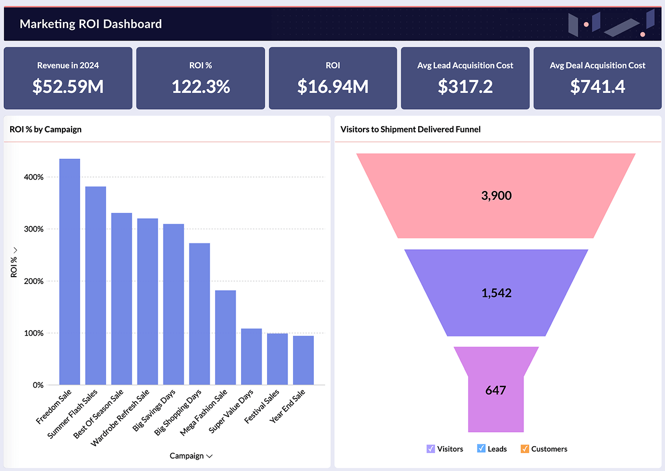Click the ROI % by Campaign chart title
Viewport: 665px width, 471px height.
[45, 130]
